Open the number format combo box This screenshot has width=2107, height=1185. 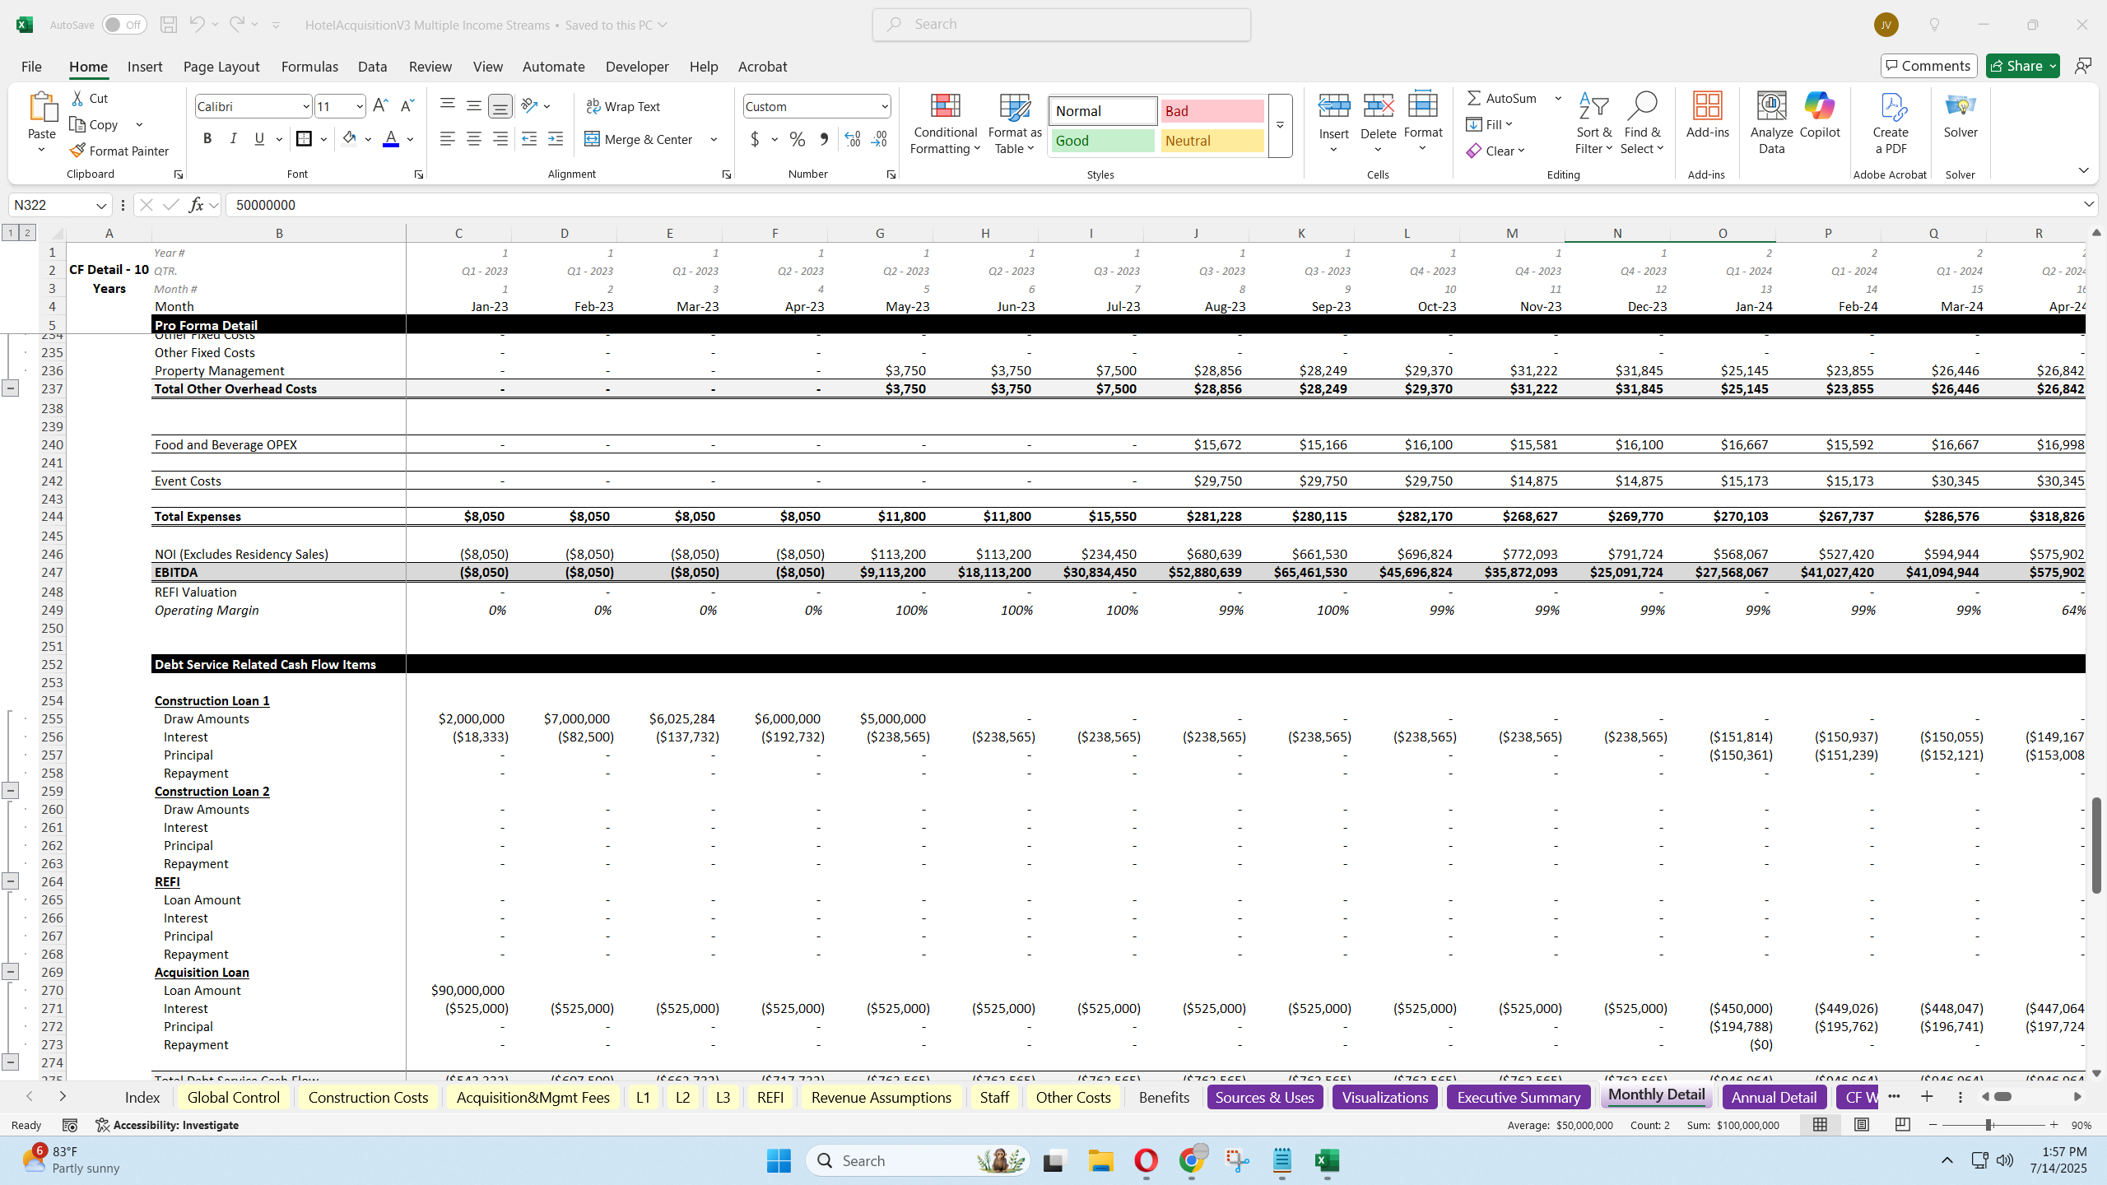click(x=815, y=105)
